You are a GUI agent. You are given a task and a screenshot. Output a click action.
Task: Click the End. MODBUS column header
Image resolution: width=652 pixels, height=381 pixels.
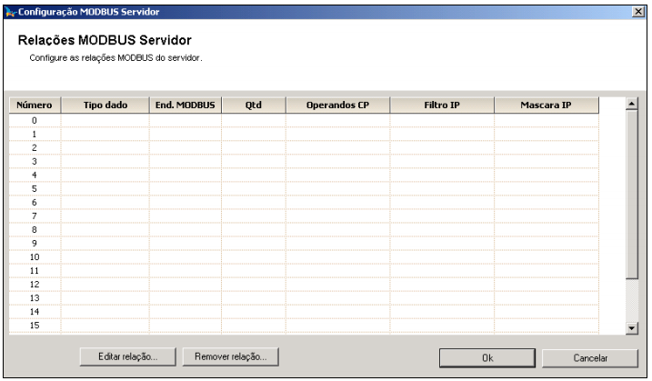point(185,105)
